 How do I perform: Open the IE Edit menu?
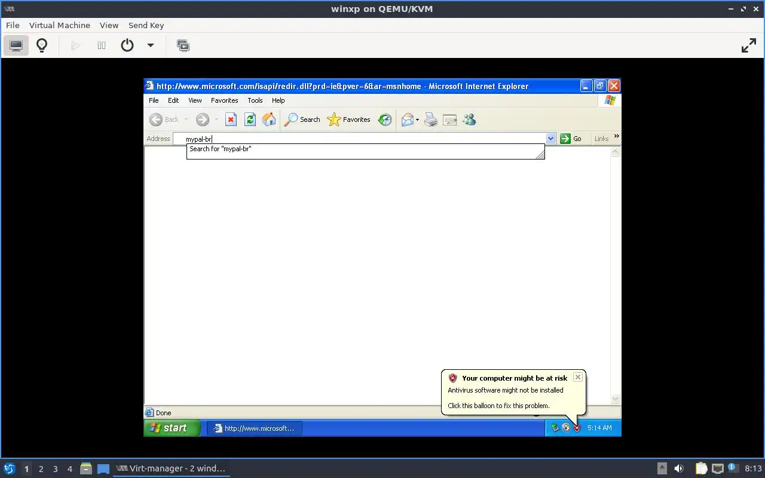[x=173, y=100]
